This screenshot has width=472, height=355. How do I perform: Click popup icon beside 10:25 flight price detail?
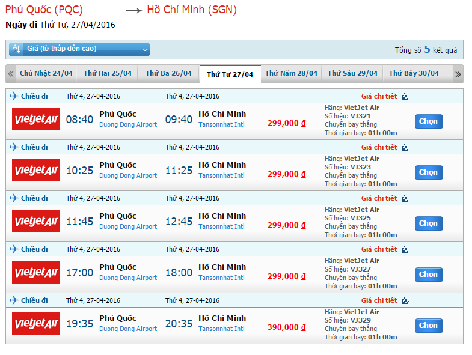pos(406,147)
